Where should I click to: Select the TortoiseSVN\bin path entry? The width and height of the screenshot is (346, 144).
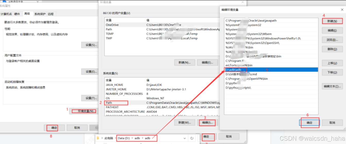(271, 65)
